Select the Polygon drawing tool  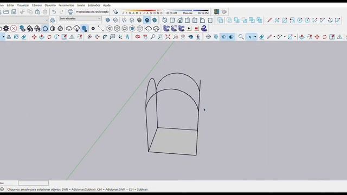coord(307,20)
